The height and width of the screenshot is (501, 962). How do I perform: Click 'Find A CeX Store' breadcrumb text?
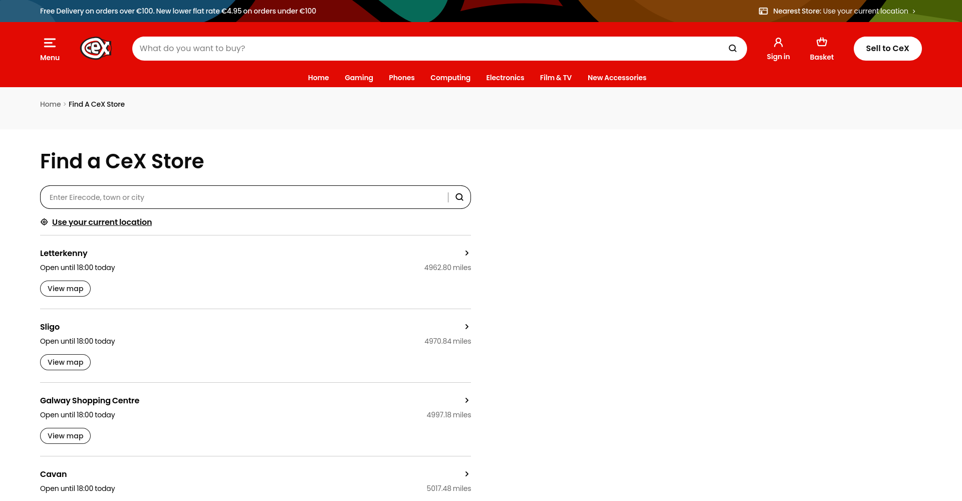click(x=97, y=104)
